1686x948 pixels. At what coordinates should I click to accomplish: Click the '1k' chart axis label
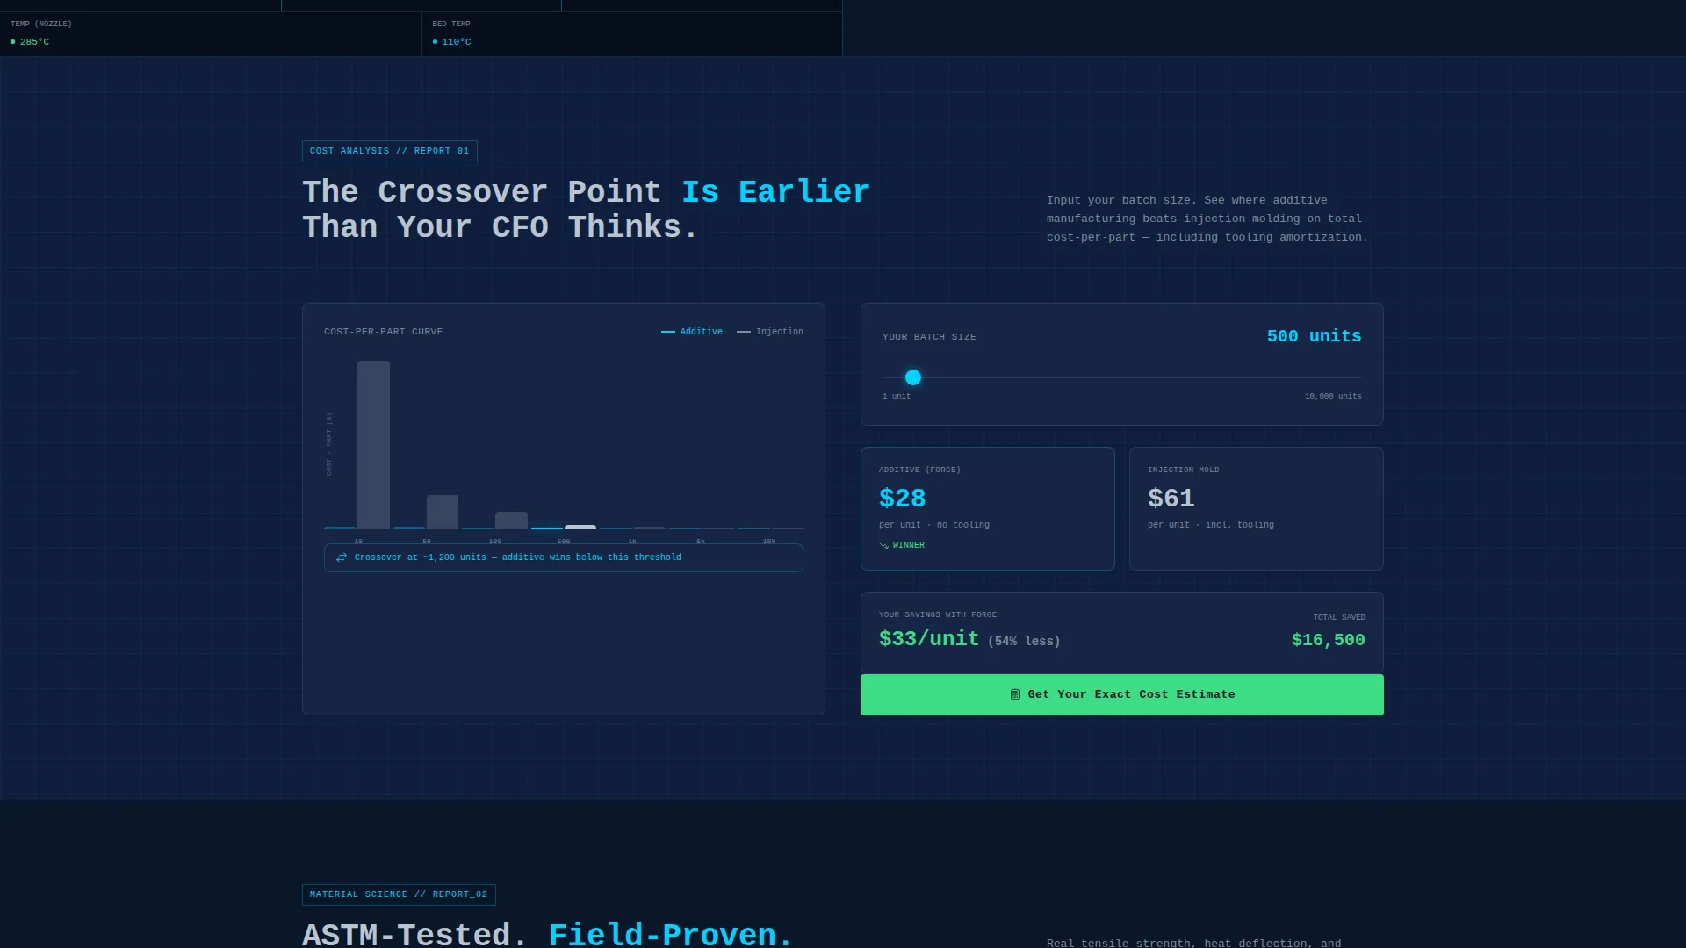pos(632,542)
